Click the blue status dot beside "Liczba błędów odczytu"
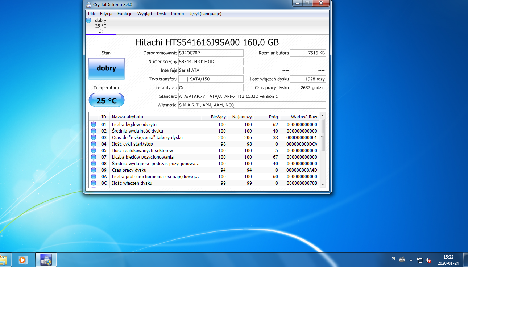Image resolution: width=522 pixels, height=326 pixels. click(x=94, y=124)
